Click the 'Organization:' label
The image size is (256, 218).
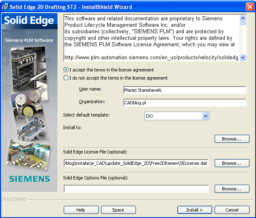[x=92, y=101]
